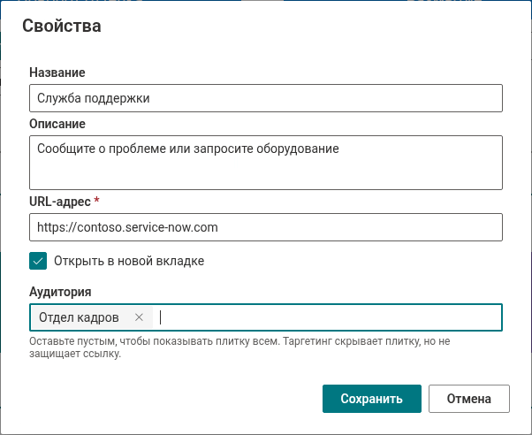This screenshot has width=532, height=435.
Task: Click the Открыть в новой вкладке label
Action: (129, 261)
